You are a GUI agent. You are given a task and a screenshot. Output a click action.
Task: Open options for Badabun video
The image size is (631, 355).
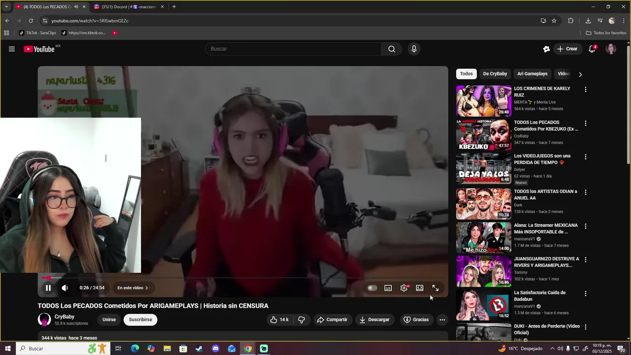[x=586, y=293]
